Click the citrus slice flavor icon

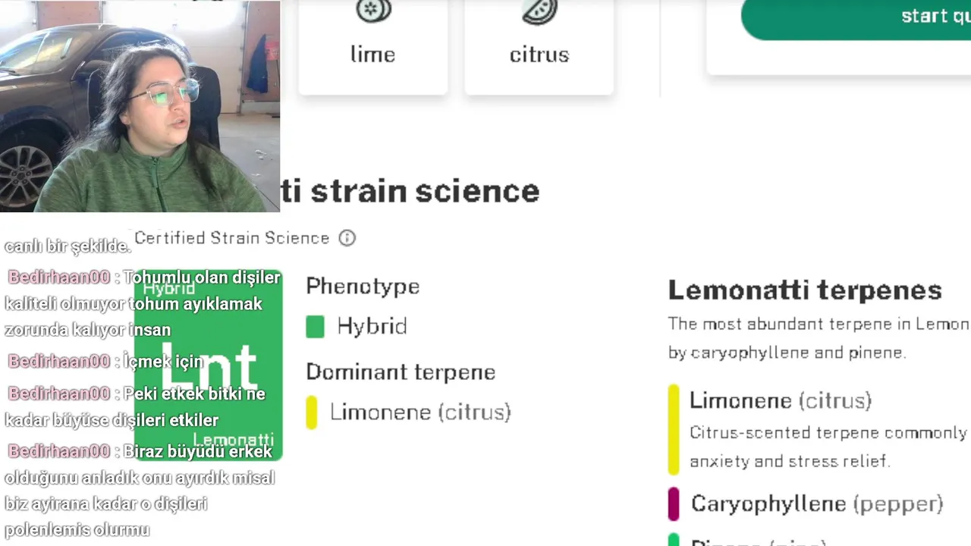click(x=539, y=11)
